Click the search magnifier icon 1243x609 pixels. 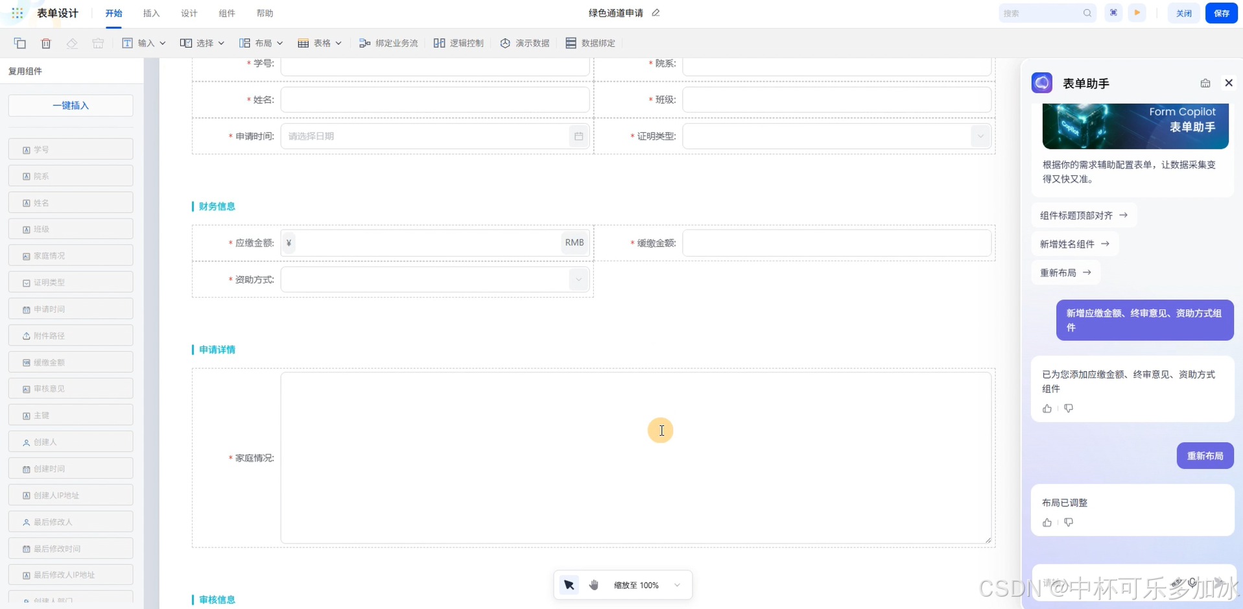[1087, 13]
